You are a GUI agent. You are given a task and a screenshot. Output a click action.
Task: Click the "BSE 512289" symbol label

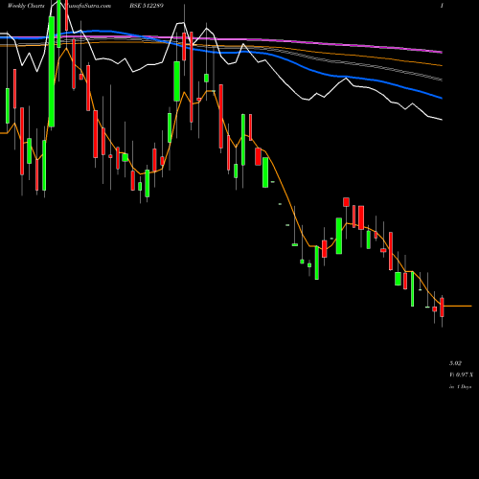(147, 6)
